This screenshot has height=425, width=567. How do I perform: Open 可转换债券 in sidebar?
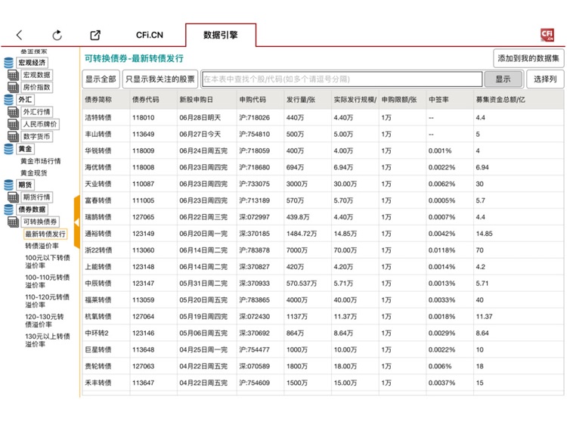(x=40, y=222)
